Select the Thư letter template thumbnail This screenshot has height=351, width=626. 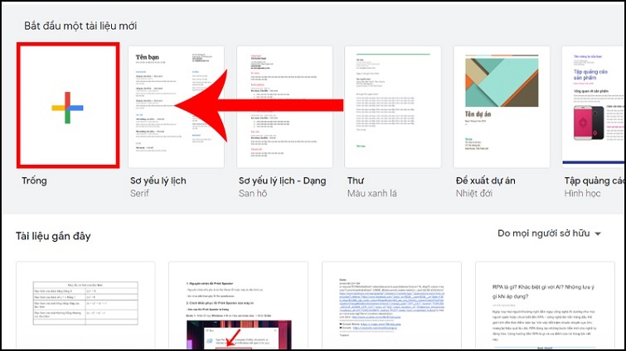click(x=393, y=105)
